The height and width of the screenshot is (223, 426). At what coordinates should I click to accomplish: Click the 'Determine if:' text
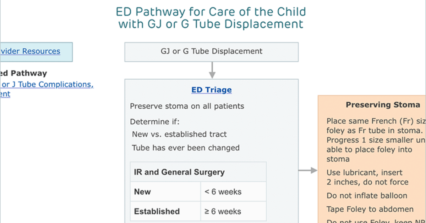pos(155,122)
